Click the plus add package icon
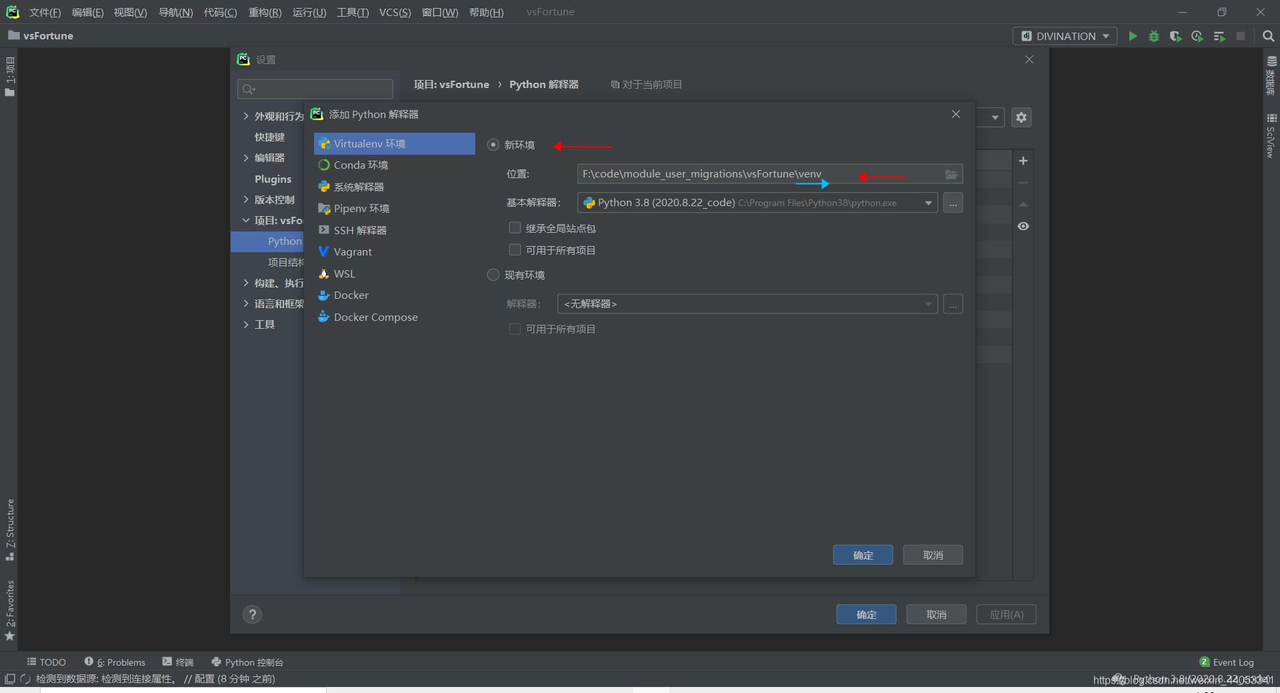 click(x=1023, y=161)
